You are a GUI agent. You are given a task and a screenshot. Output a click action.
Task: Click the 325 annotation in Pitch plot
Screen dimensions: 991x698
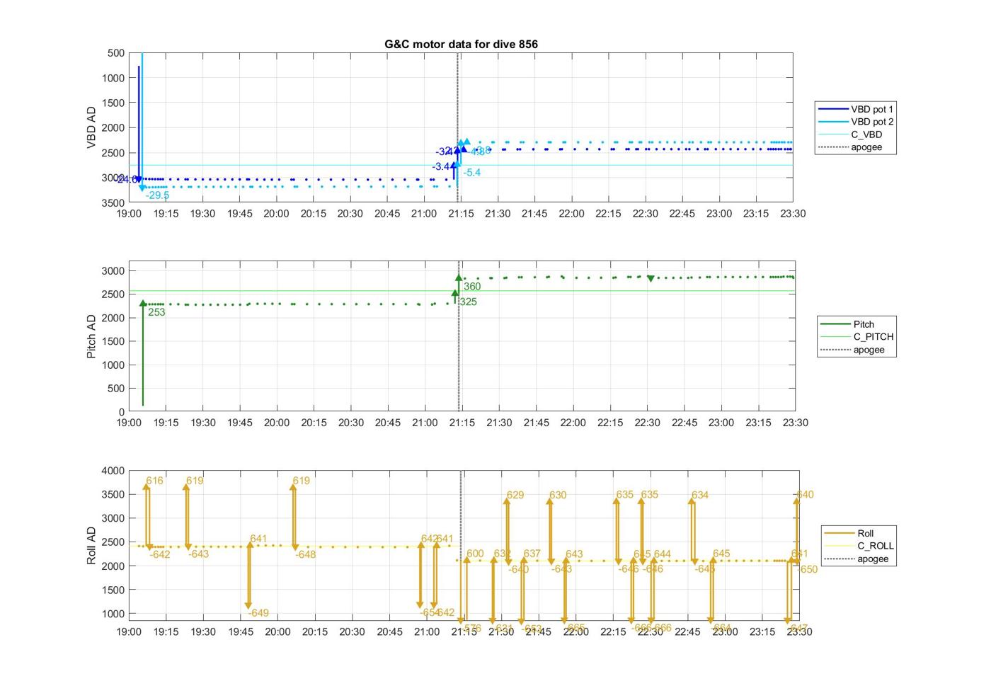click(x=468, y=302)
